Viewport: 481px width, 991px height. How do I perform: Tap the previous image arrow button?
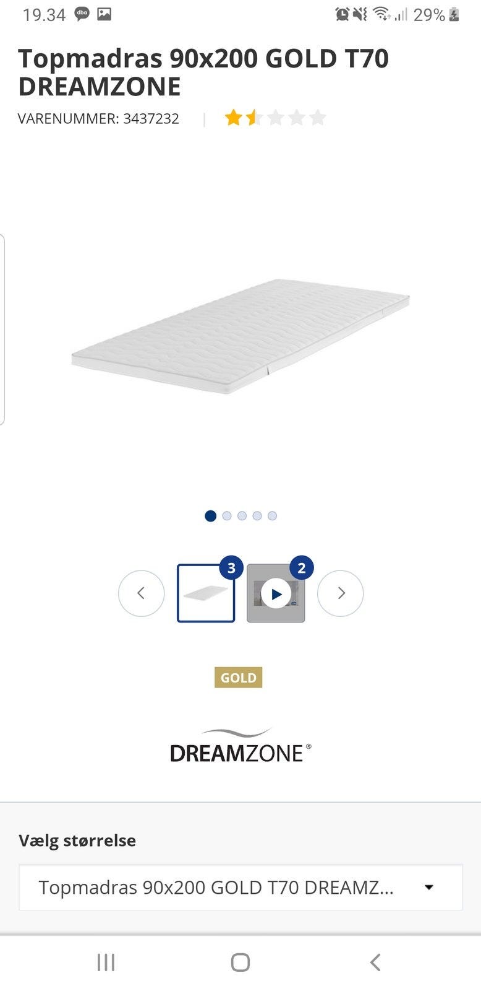141,593
